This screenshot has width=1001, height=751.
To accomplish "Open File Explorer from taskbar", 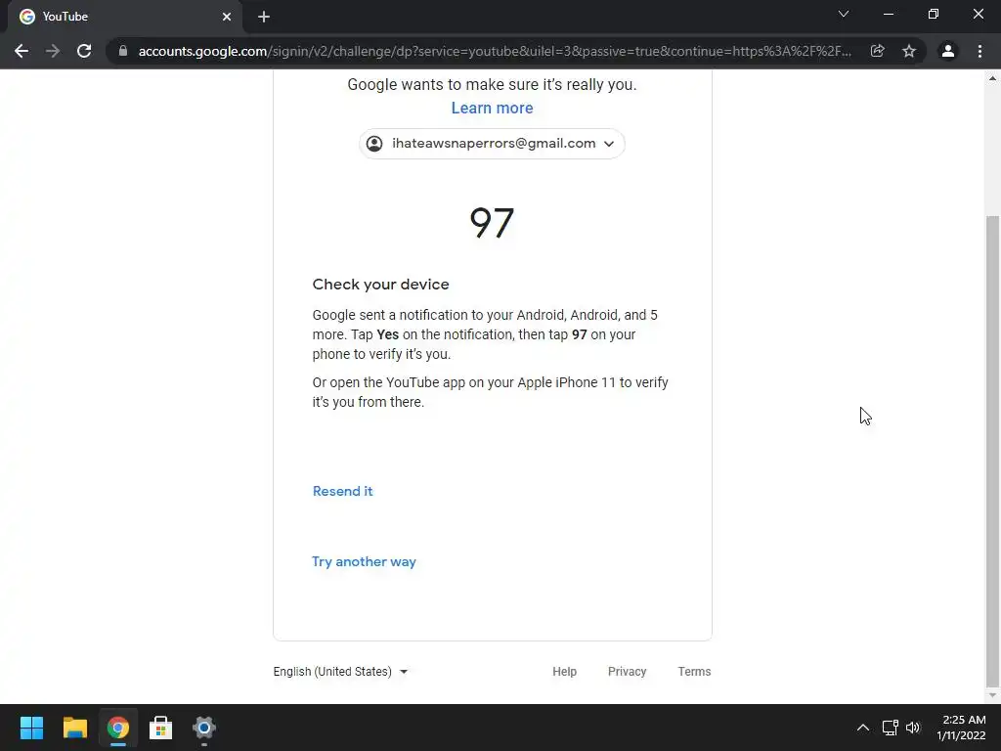I will (74, 728).
